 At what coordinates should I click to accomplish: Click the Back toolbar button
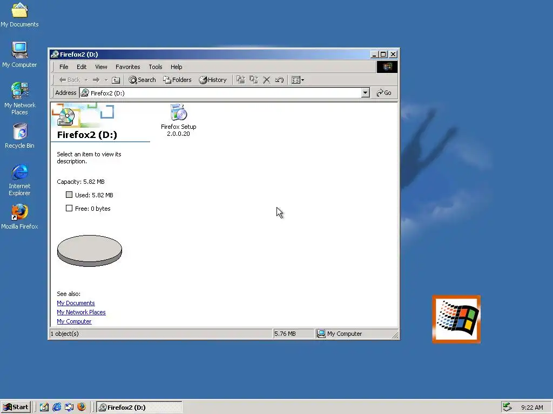tap(70, 80)
